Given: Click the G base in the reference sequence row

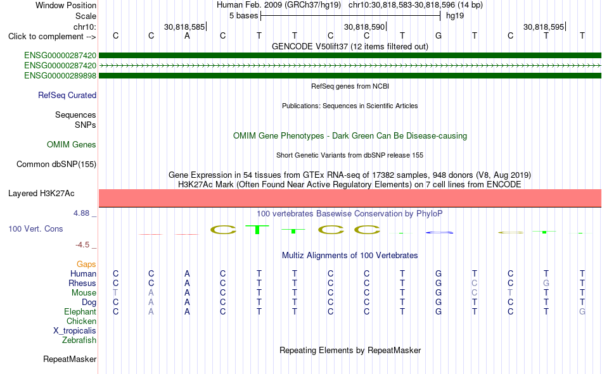Looking at the screenshot, I should (x=439, y=35).
